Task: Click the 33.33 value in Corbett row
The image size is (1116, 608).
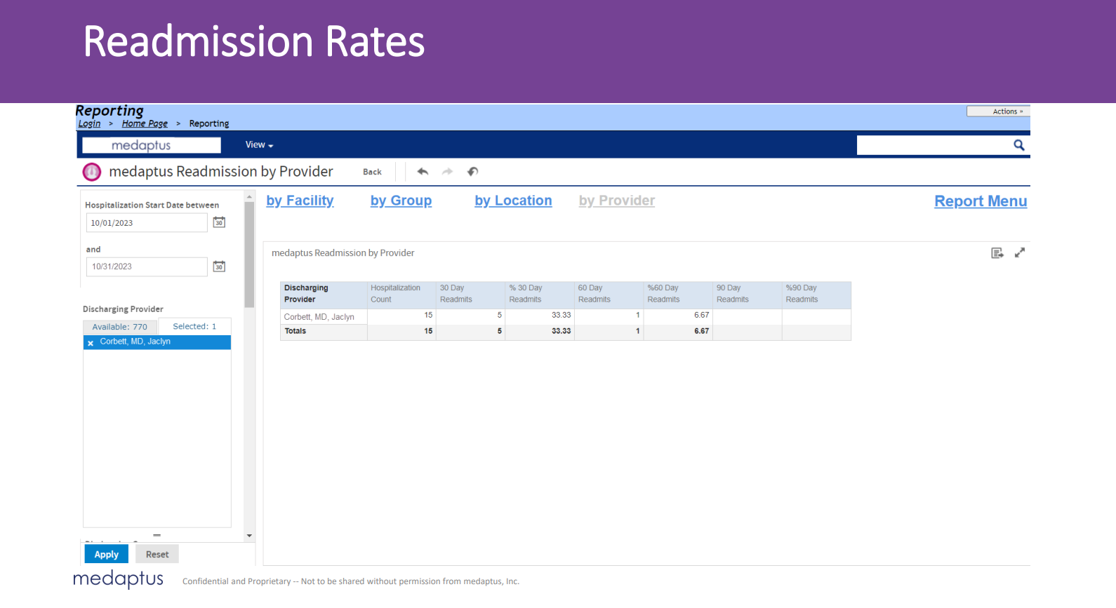Action: point(561,316)
